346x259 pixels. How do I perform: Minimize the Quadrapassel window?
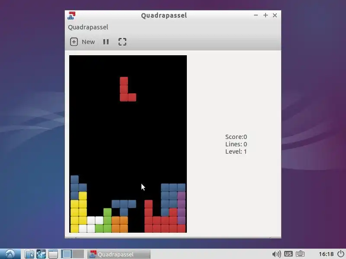pos(256,15)
